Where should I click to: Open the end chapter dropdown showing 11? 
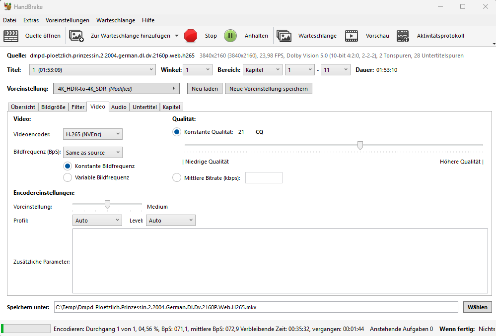tap(335, 70)
